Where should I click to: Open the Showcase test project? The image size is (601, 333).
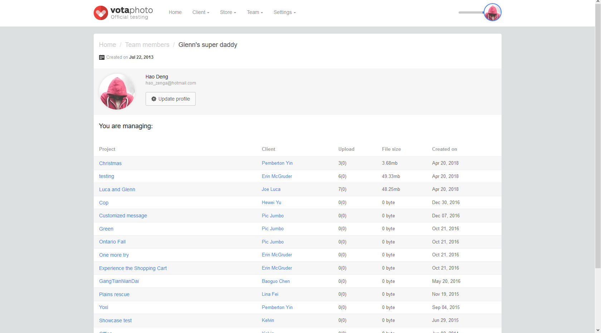pyautogui.click(x=115, y=320)
